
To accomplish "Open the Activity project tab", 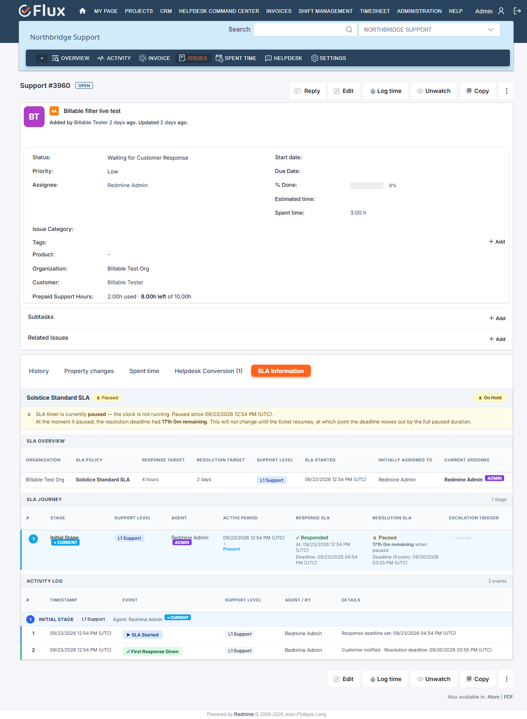I will tap(114, 58).
